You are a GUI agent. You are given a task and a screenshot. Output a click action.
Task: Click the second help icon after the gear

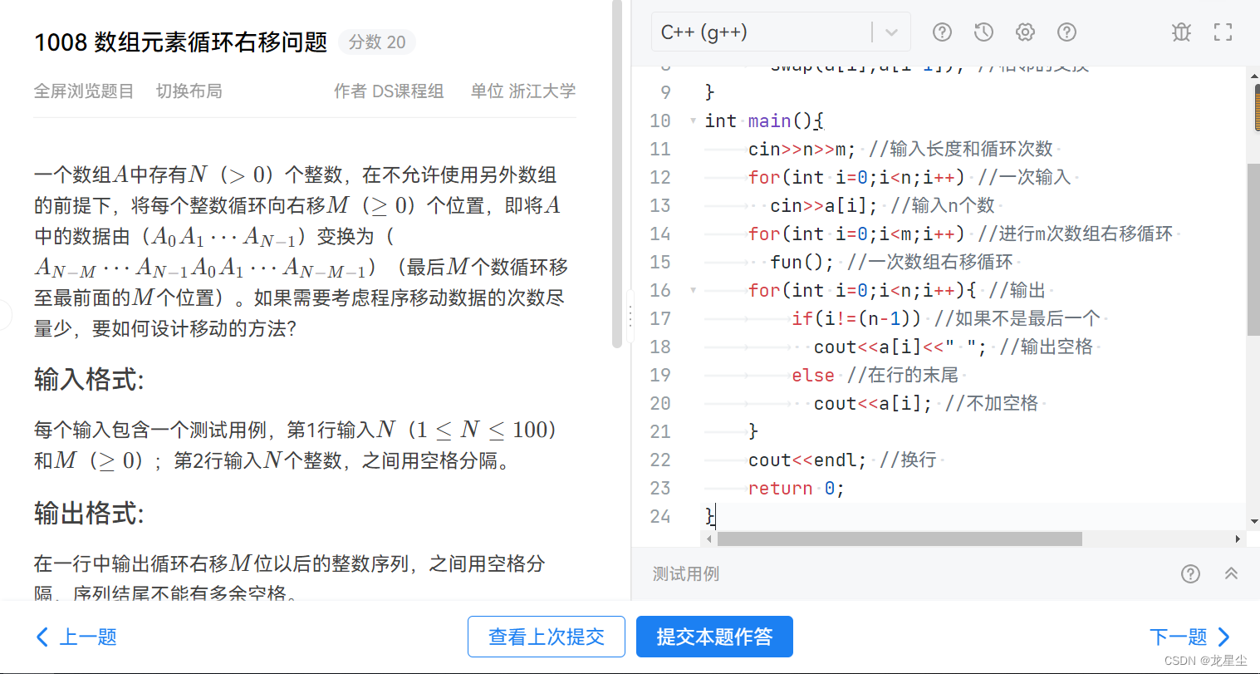pos(1066,32)
